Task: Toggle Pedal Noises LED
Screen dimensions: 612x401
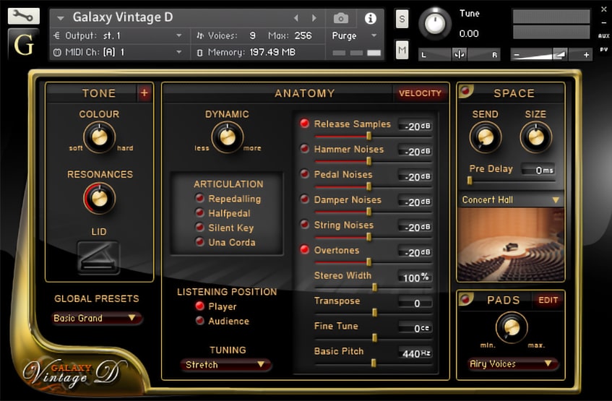Action: (304, 173)
